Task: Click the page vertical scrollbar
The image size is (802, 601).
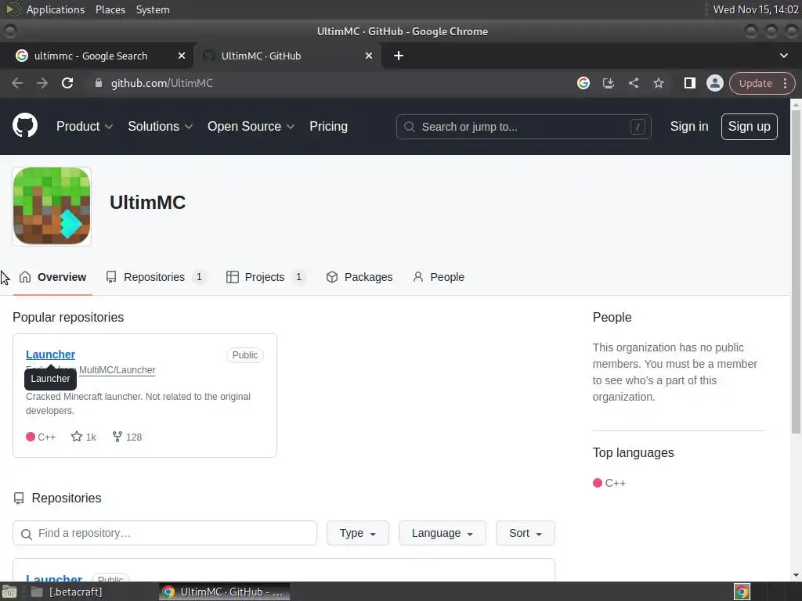Action: tap(796, 272)
